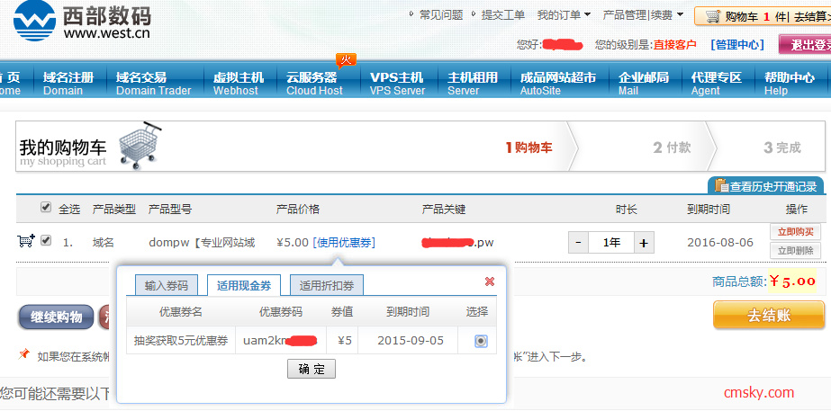Viewport: 831px width, 411px height.
Task: Click the cart icon beside row 1
Action: coord(25,241)
